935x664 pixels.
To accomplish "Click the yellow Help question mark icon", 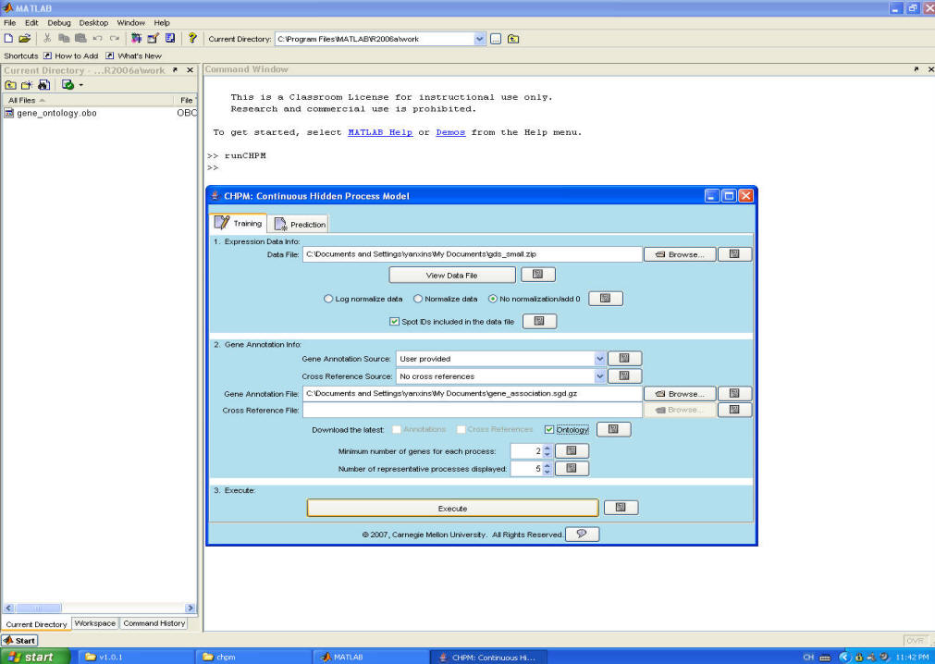I will coord(192,39).
